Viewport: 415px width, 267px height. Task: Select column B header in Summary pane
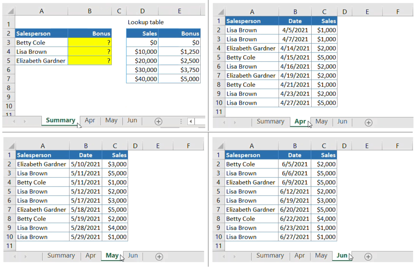point(90,11)
